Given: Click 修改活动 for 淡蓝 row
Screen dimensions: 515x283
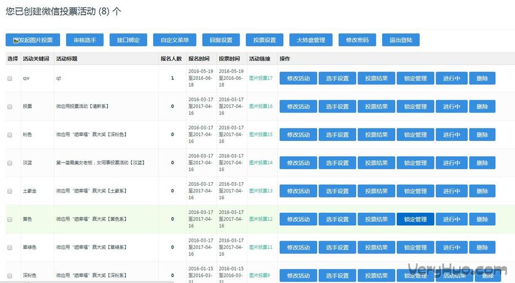Looking at the screenshot, I should pyautogui.click(x=298, y=162).
